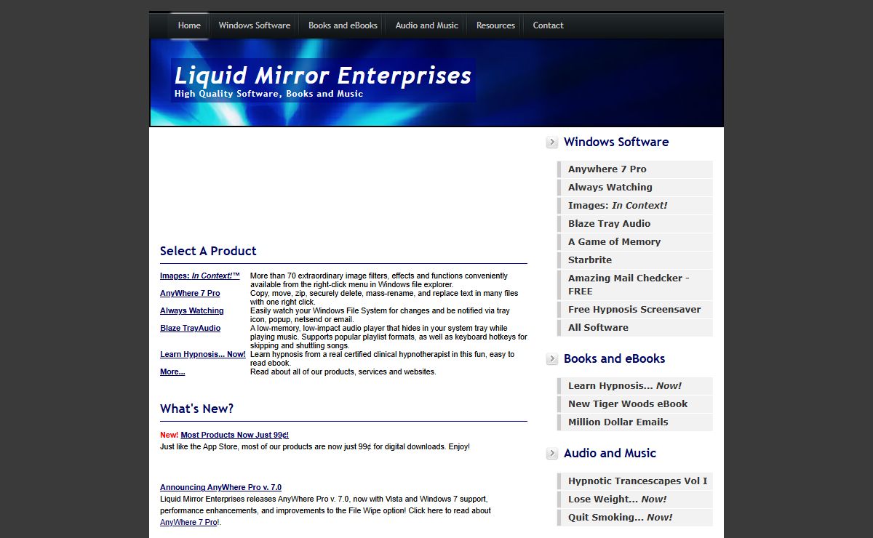Screen dimensions: 873x538
Task: Click the What's New? heading
Action: pos(197,409)
